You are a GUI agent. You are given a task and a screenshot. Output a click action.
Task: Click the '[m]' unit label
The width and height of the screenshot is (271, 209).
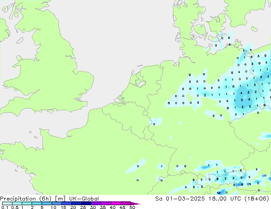point(60,199)
